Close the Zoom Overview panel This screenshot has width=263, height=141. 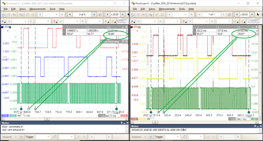point(126,41)
